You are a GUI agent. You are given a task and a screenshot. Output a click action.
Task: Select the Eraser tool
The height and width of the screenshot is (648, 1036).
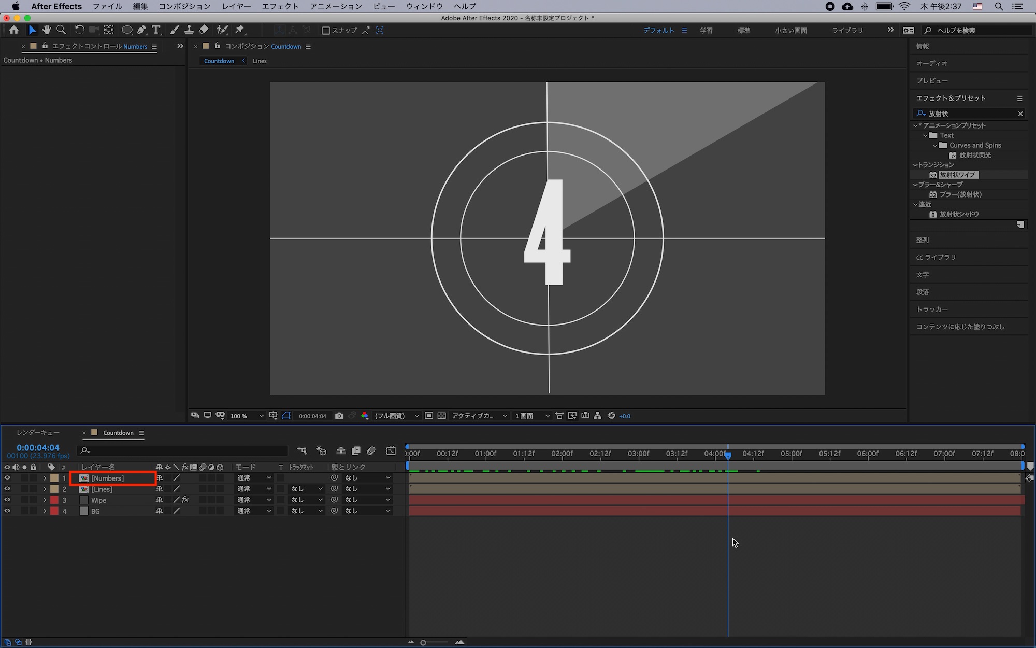204,30
